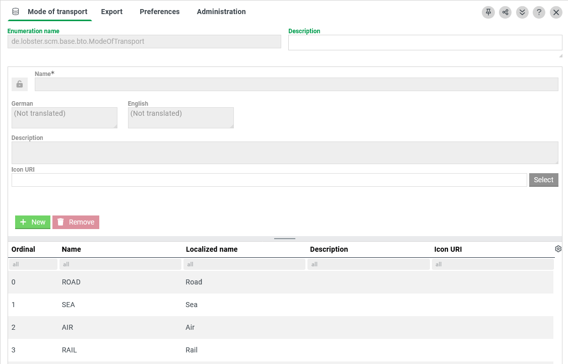This screenshot has height=364, width=568.
Task: Open help via question mark icon
Action: pyautogui.click(x=539, y=12)
